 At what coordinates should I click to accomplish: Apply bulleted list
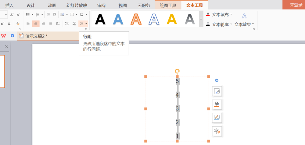tap(28, 15)
